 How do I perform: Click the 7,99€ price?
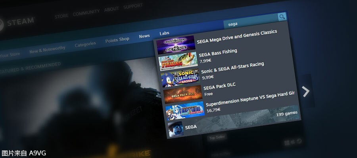(205, 61)
